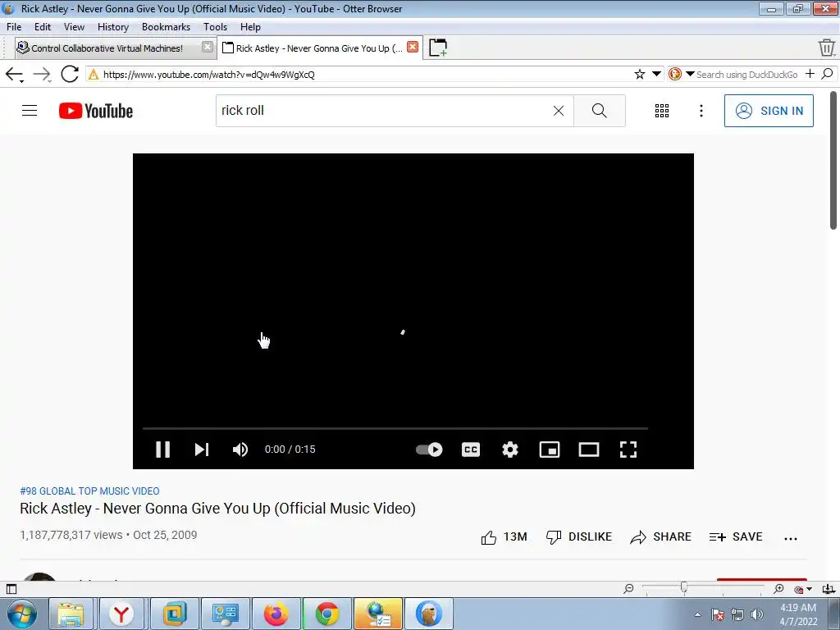Go to the YouTube home logo
The image size is (840, 630).
[96, 111]
